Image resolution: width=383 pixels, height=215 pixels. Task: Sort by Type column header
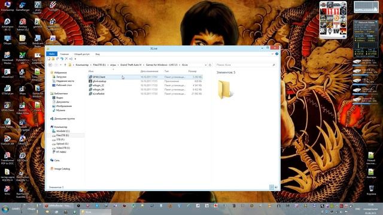tap(166, 71)
